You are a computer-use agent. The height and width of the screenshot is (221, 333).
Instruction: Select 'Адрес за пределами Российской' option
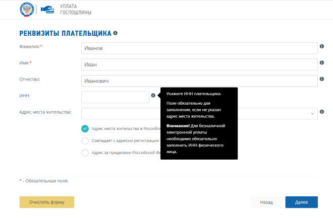click(85, 153)
